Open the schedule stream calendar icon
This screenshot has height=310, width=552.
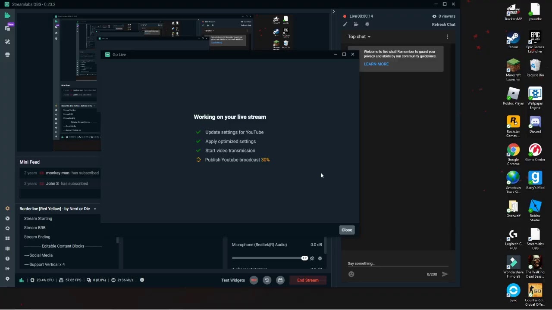pyautogui.click(x=280, y=280)
